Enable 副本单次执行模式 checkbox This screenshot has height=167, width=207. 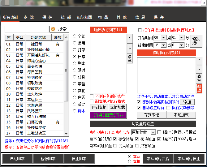92,101
